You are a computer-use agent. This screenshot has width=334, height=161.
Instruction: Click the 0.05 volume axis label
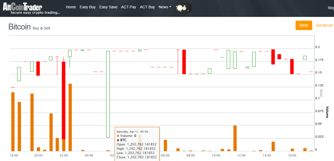pos(318,124)
